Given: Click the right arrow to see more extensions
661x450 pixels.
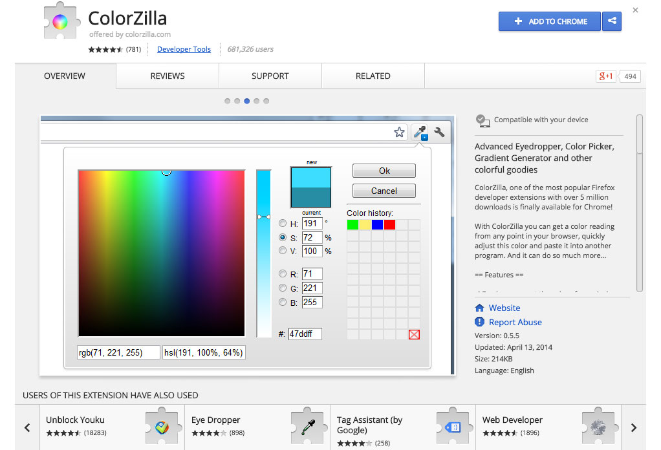Looking at the screenshot, I should pyautogui.click(x=633, y=427).
